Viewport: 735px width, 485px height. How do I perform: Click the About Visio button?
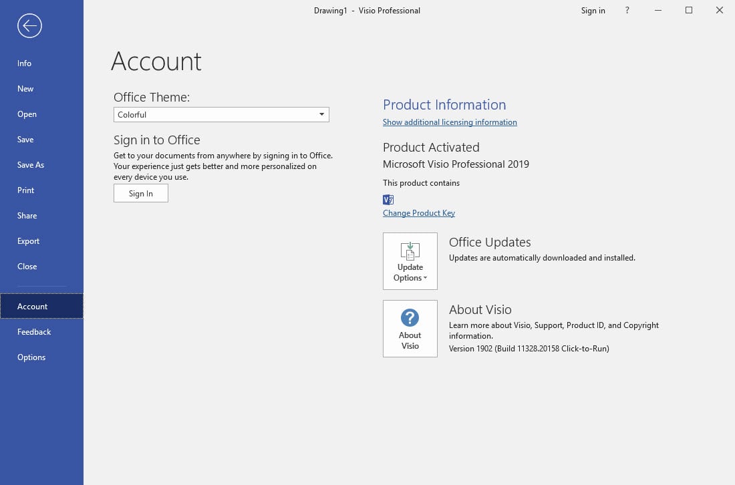(x=410, y=329)
